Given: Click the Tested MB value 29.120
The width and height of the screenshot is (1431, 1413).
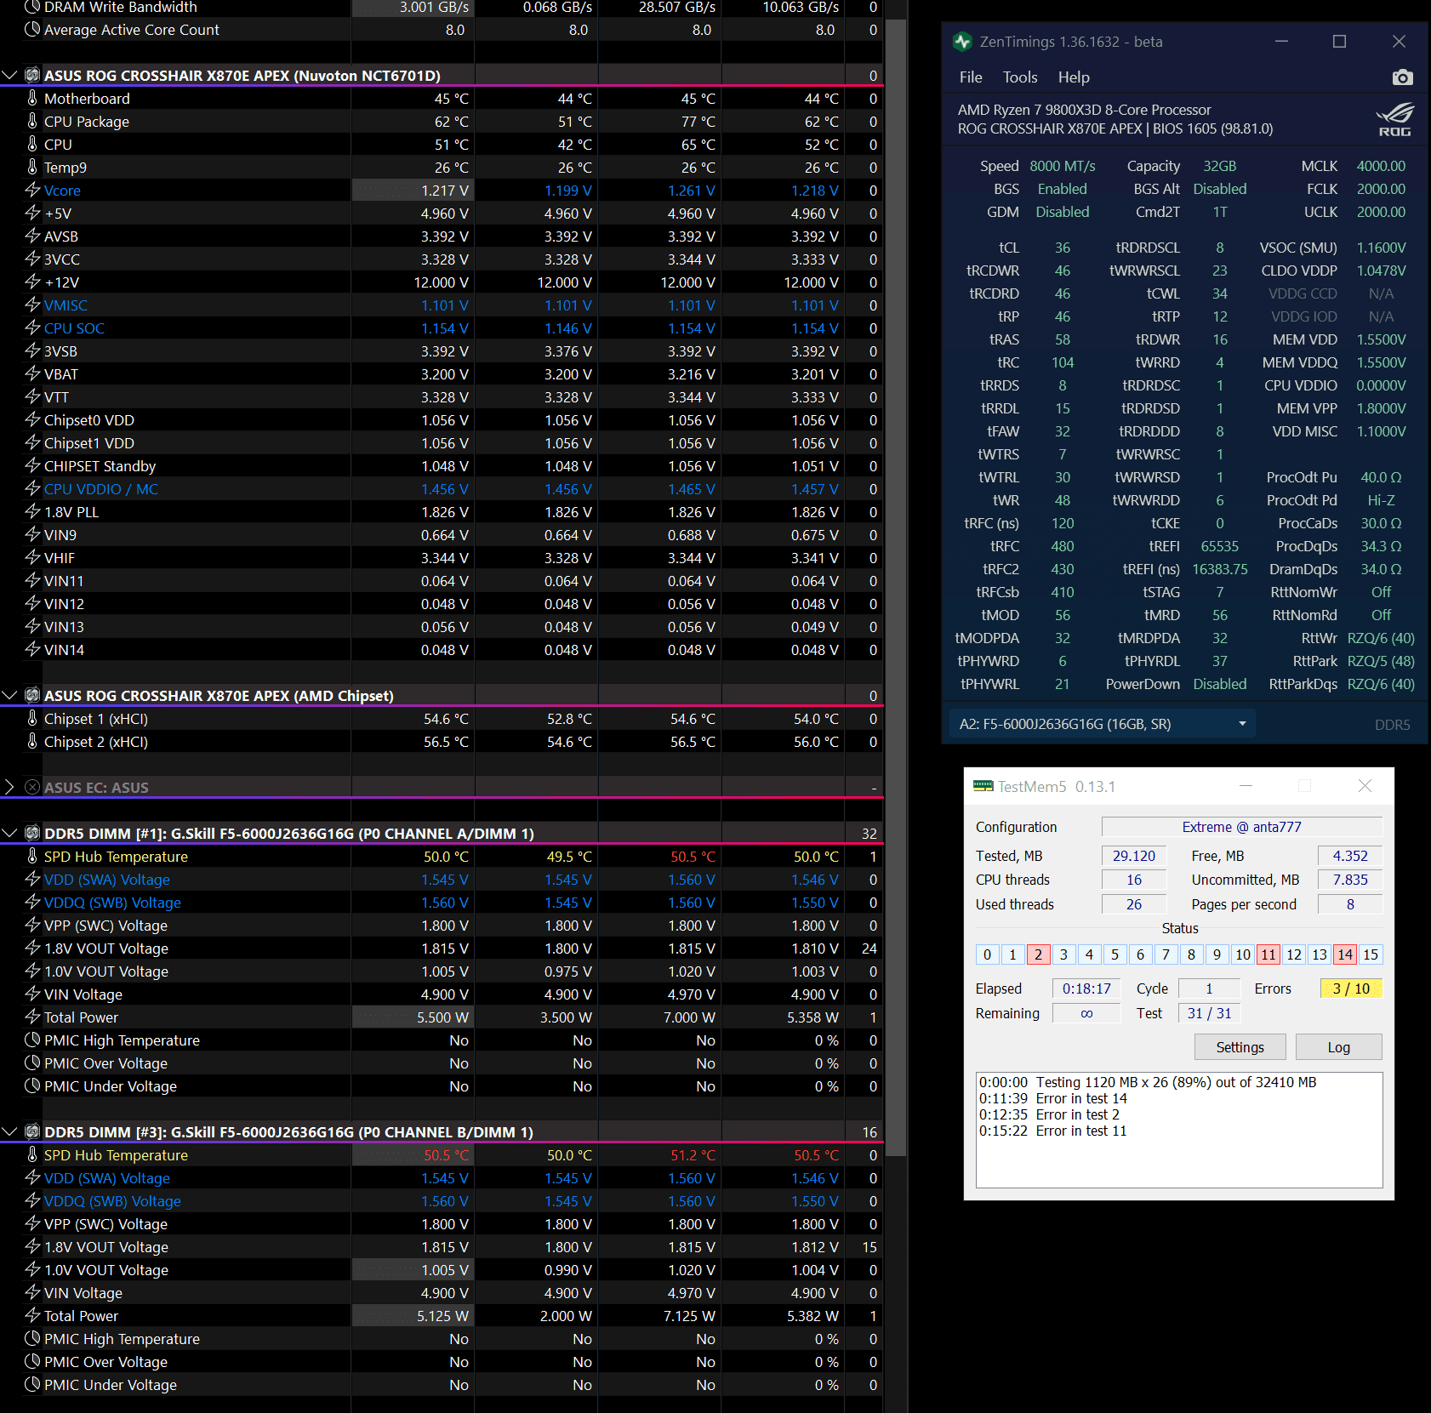Looking at the screenshot, I should [x=1134, y=856].
